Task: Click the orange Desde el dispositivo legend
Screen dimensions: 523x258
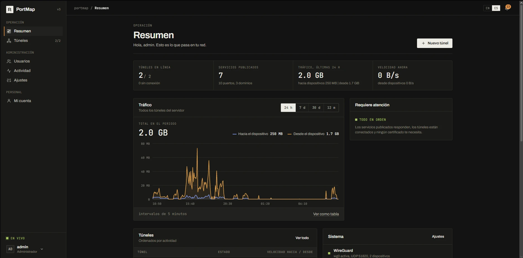Action: point(313,134)
